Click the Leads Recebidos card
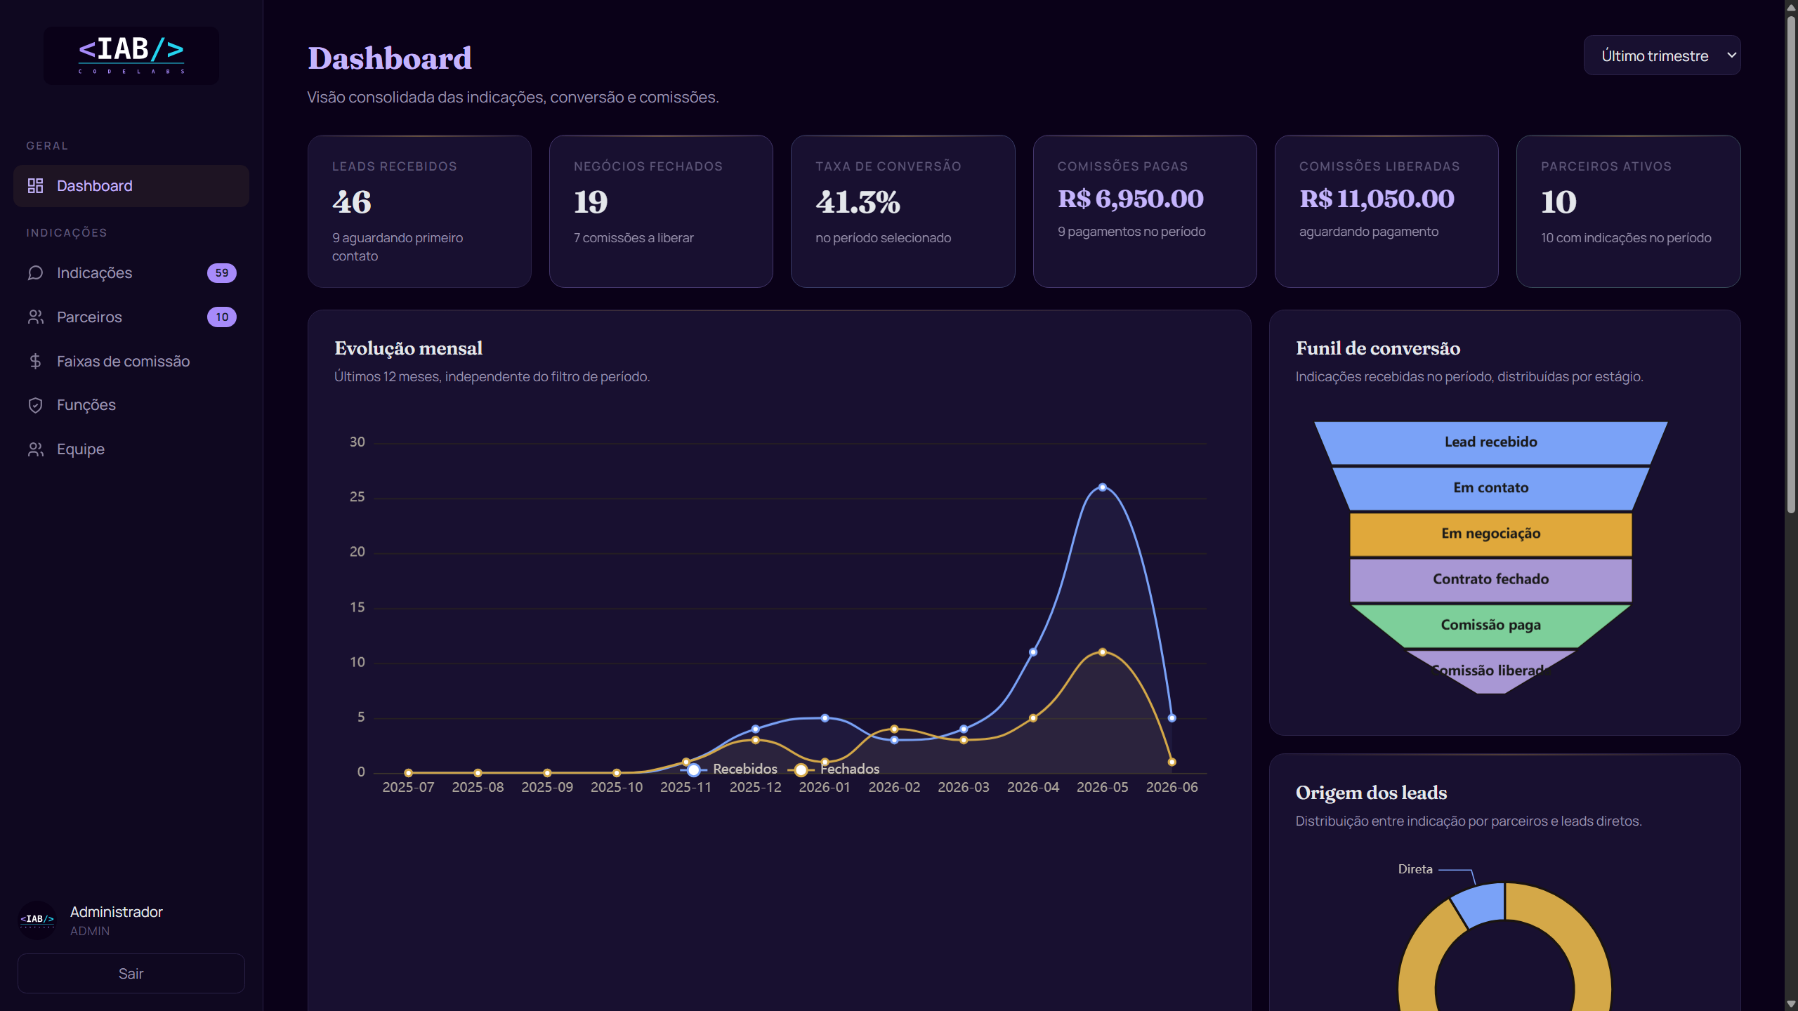Screen dimensions: 1798x1011 419,211
